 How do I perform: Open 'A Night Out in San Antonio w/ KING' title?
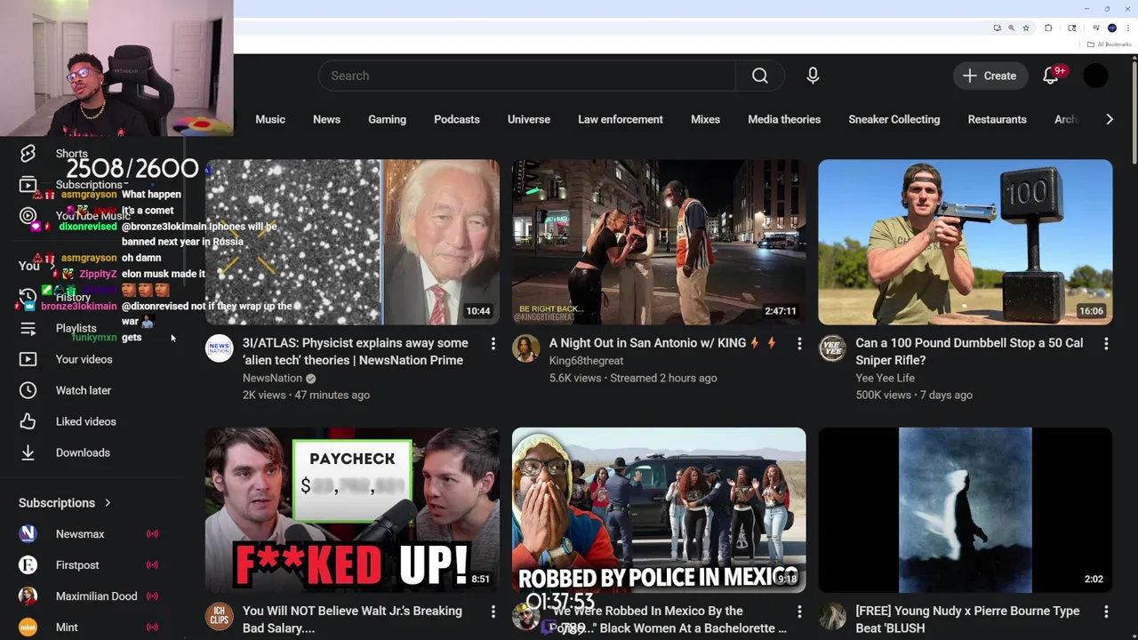662,343
